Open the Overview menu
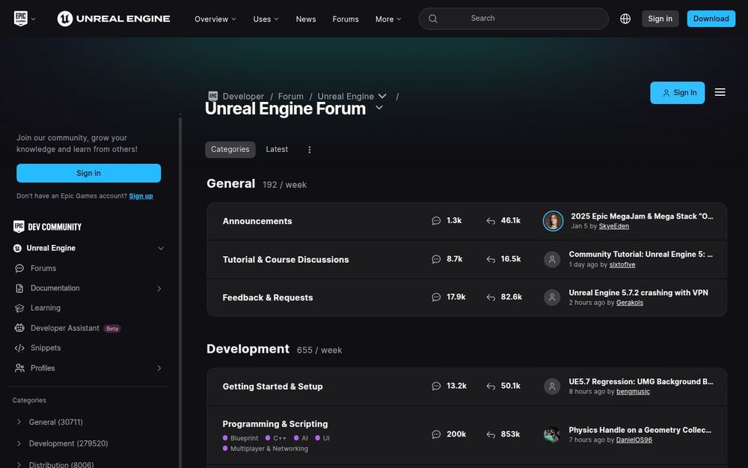Viewport: 748px width, 468px height. (x=215, y=19)
